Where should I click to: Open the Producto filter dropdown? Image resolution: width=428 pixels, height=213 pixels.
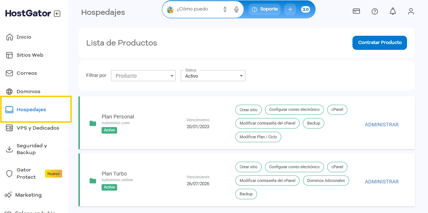(x=143, y=76)
